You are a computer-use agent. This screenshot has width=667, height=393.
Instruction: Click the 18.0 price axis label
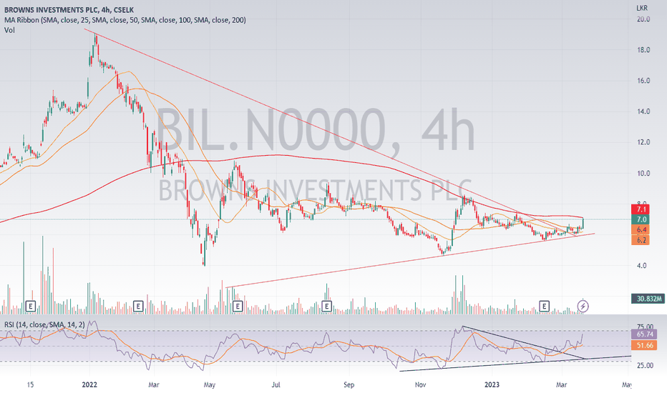(643, 50)
